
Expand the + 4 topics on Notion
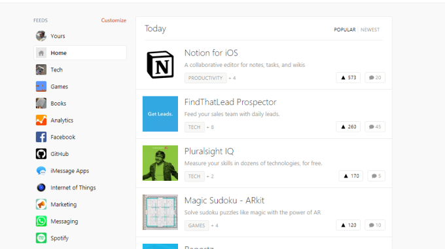coord(232,78)
